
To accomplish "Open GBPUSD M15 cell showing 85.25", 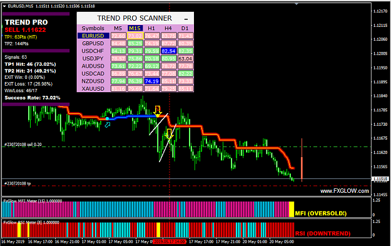I will (135, 43).
